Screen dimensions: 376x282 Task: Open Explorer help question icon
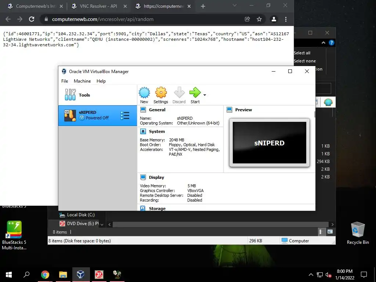[332, 43]
